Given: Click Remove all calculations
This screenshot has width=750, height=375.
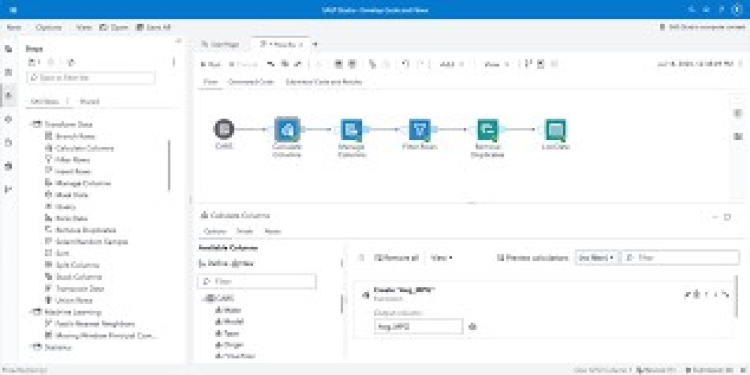Looking at the screenshot, I should point(397,257).
